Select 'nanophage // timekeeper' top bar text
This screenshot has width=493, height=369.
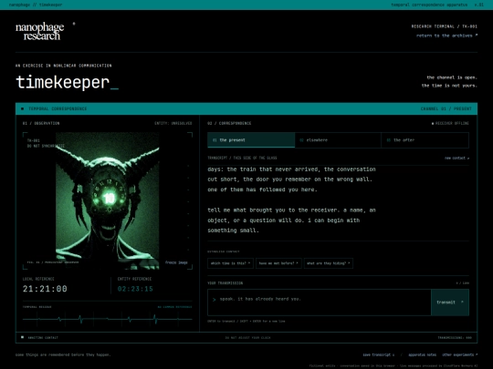click(x=36, y=5)
